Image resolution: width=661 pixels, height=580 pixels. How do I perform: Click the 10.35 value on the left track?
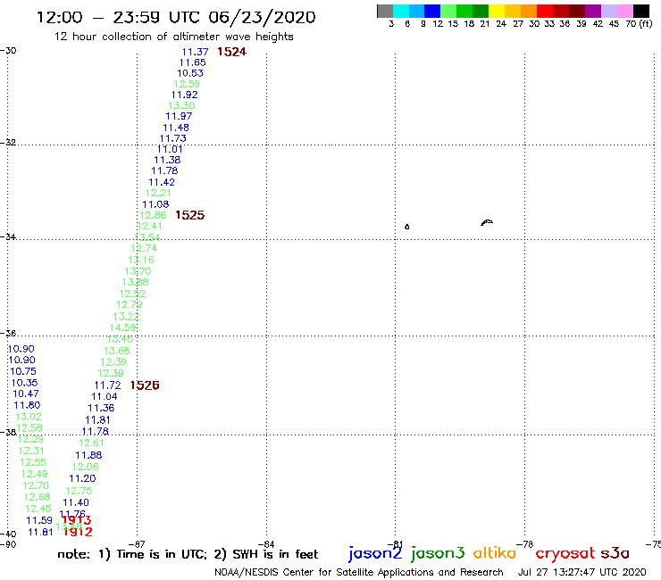[24, 383]
